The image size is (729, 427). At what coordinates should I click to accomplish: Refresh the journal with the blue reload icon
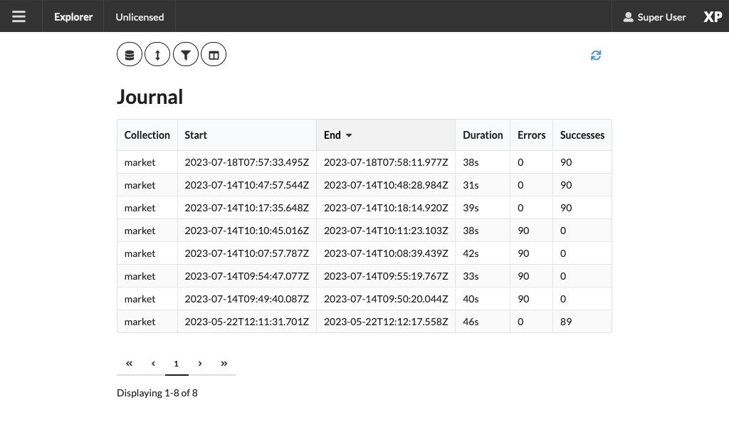tap(596, 56)
